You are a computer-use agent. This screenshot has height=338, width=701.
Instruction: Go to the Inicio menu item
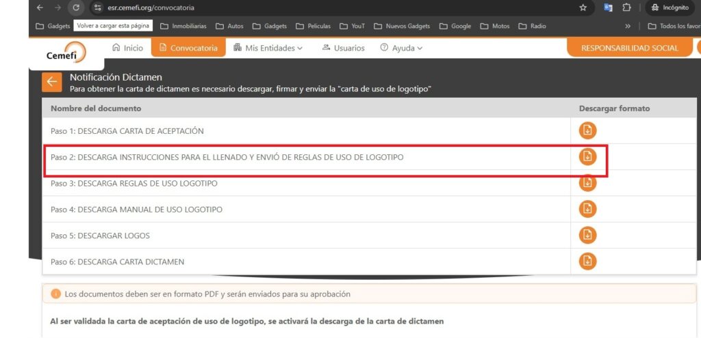[127, 48]
